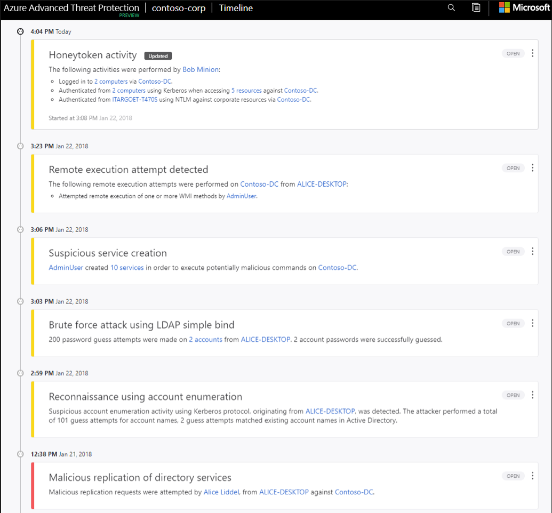Click OPEN status on Reconnaissance alert
This screenshot has width=552, height=513.
513,395
